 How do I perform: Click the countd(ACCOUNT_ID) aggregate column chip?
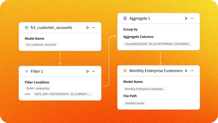pos(158,44)
